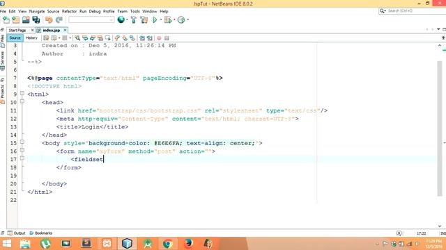Image resolution: width=446 pixels, height=250 pixels.
Task: Click the New Project toolbar icon
Action: point(16,20)
